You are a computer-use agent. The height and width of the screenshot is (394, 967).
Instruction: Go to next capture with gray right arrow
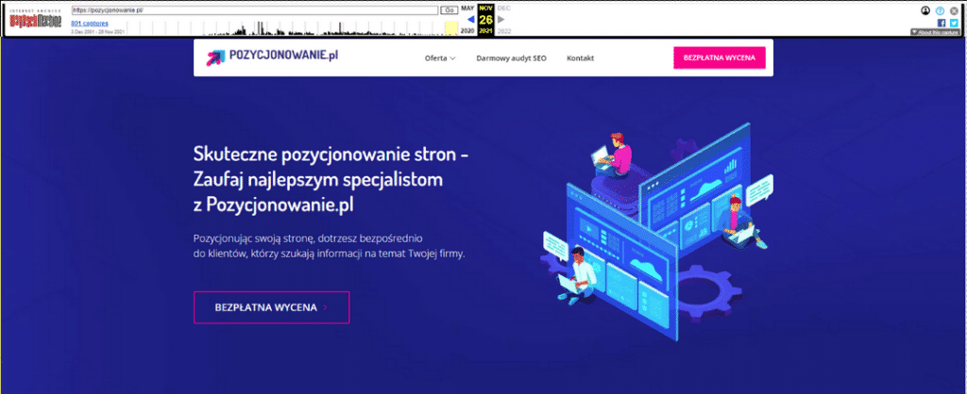501,20
